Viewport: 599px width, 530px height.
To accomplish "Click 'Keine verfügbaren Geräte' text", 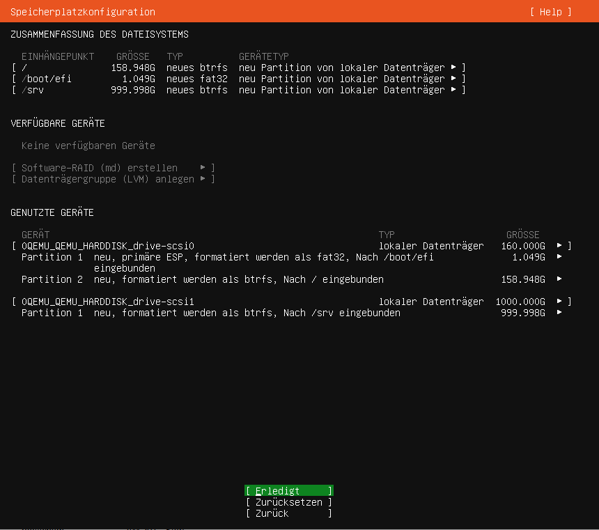I will coord(88,146).
